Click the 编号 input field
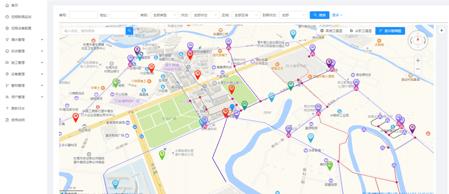This screenshot has height=194, width=449. 83,15
